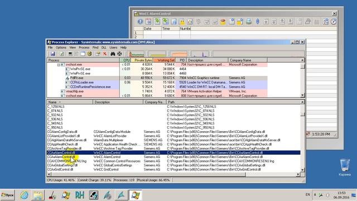
Task: Toggle the show process tree toolbar icon
Action: tap(76, 54)
